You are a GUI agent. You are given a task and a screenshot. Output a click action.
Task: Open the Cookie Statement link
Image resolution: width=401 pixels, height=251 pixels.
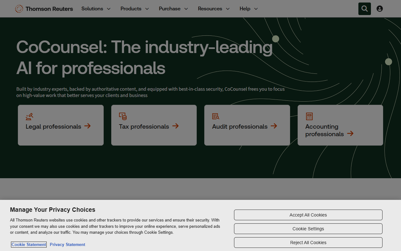(29, 244)
